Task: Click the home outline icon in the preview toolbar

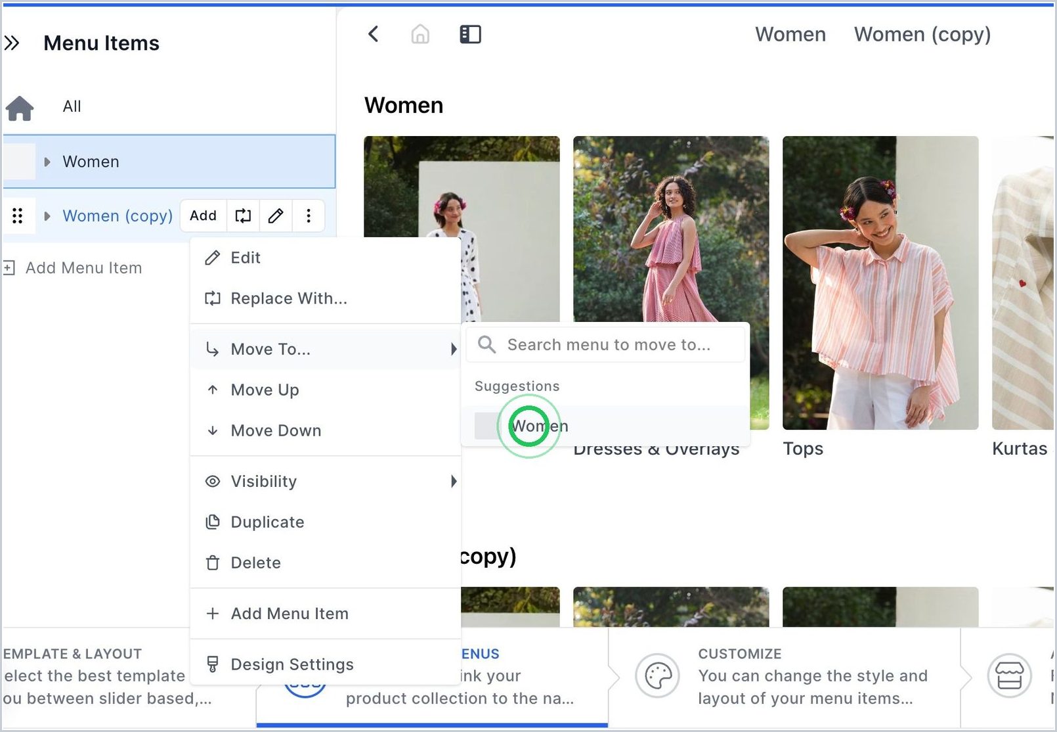Action: click(x=420, y=34)
